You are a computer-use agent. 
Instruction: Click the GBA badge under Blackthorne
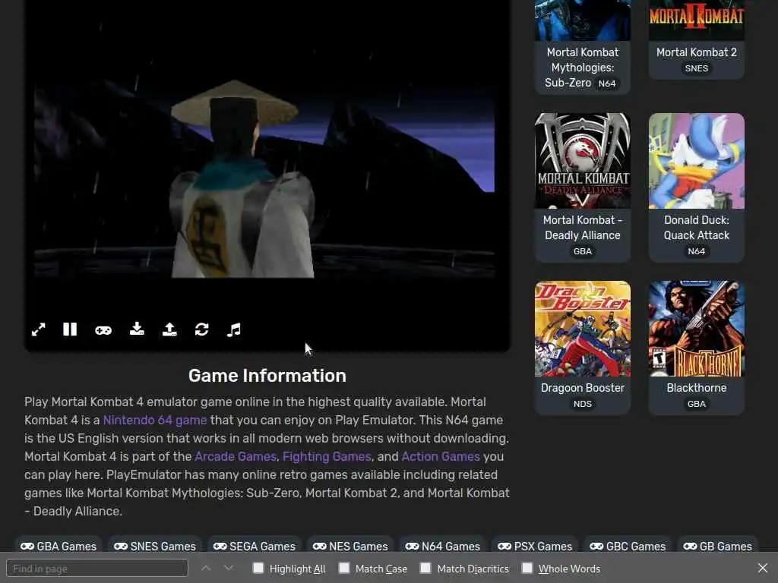coord(697,404)
